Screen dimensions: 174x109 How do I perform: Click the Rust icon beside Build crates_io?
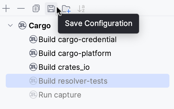click(33, 67)
